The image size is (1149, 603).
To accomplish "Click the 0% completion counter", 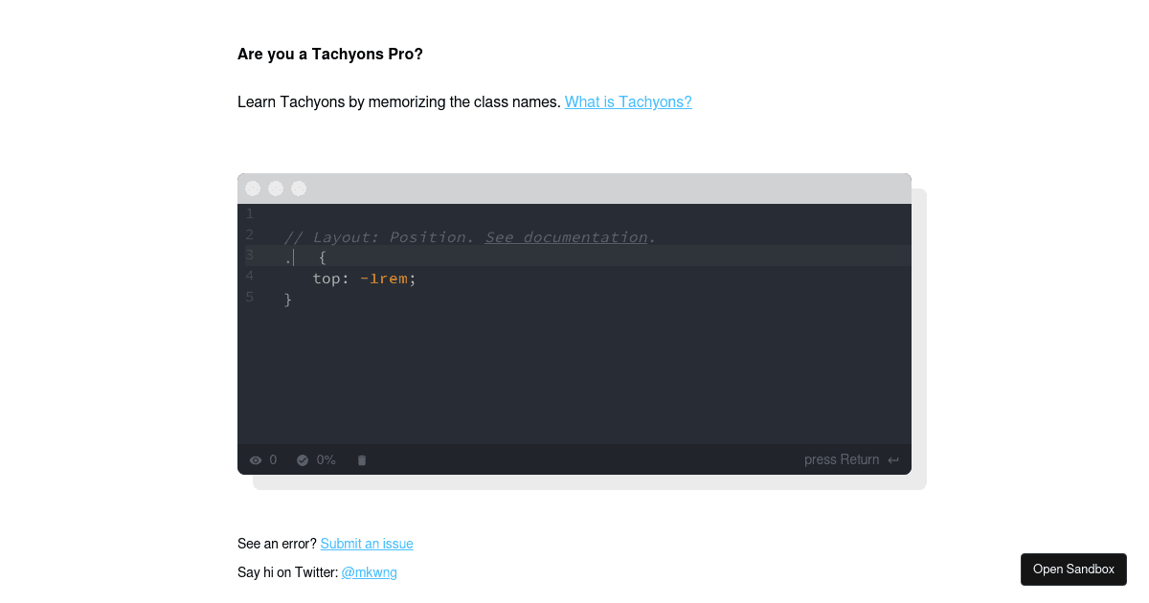I will (x=327, y=459).
